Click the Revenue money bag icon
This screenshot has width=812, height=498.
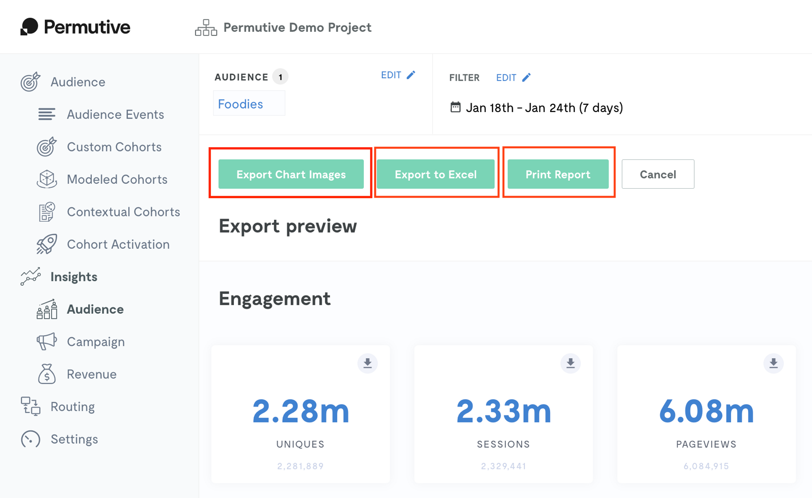47,374
